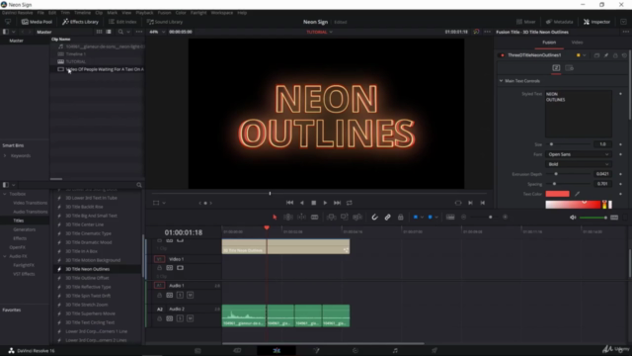Viewport: 632px width, 356px height.
Task: Open the Edit Index panel
Action: tap(122, 22)
